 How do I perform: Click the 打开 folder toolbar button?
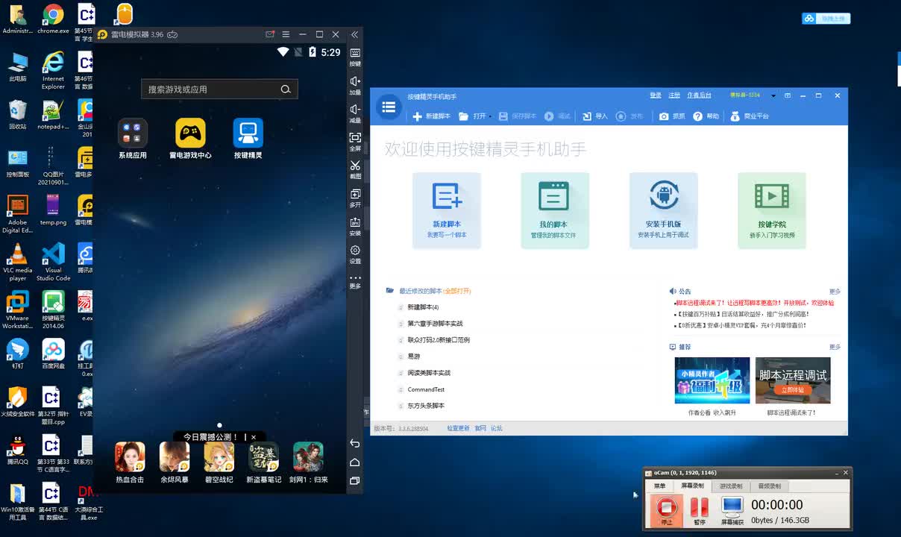(472, 116)
